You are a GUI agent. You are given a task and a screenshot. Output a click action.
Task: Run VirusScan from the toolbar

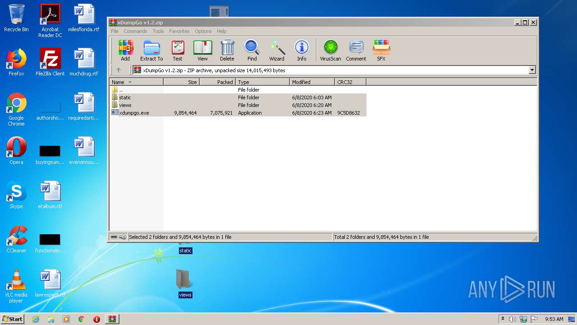tap(330, 50)
